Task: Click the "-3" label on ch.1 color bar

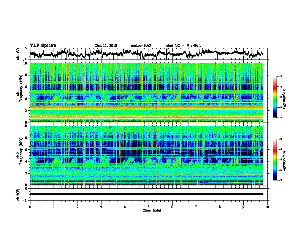Action: click(280, 76)
